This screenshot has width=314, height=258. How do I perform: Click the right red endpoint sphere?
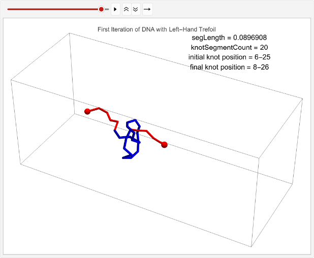(x=164, y=145)
